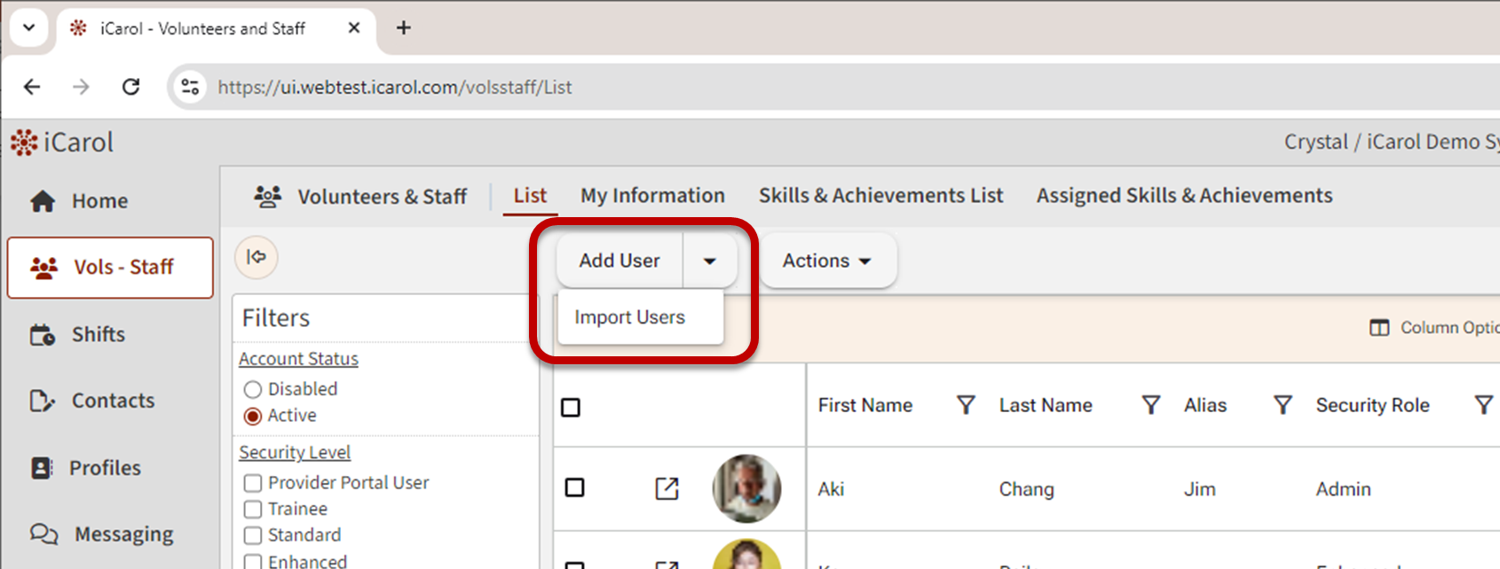Image resolution: width=1500 pixels, height=569 pixels.
Task: Toggle the Add User dropdown arrow
Action: [x=709, y=261]
